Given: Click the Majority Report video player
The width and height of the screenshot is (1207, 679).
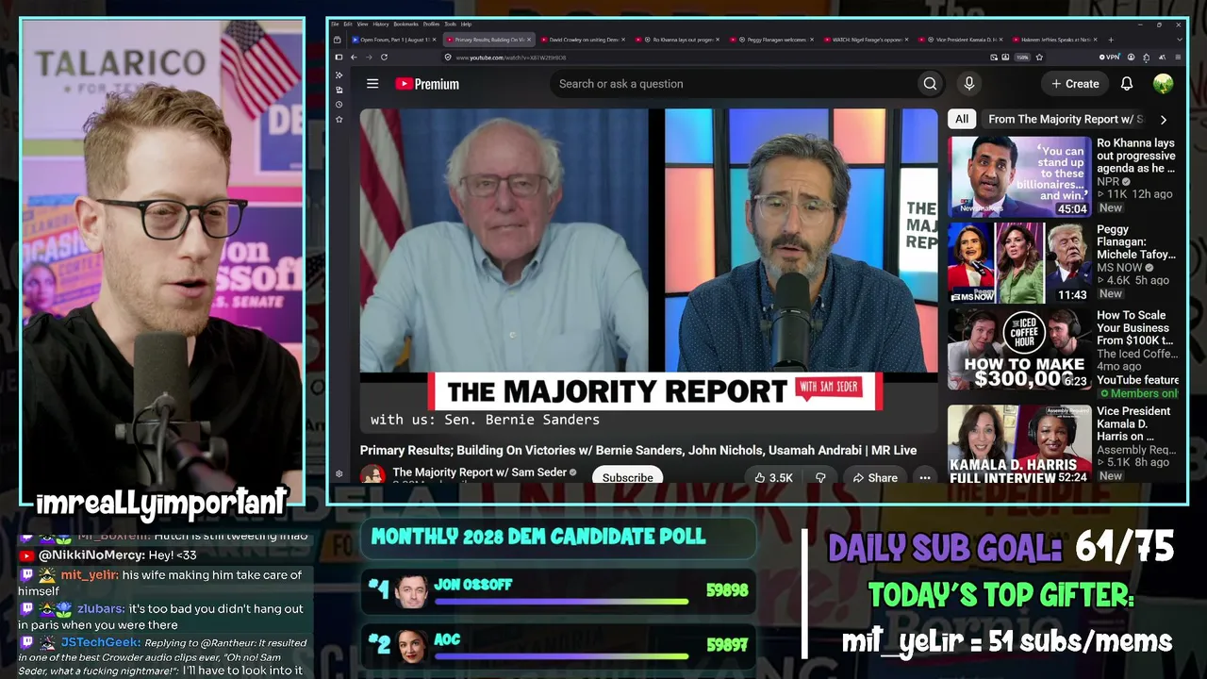Looking at the screenshot, I should pos(649,272).
